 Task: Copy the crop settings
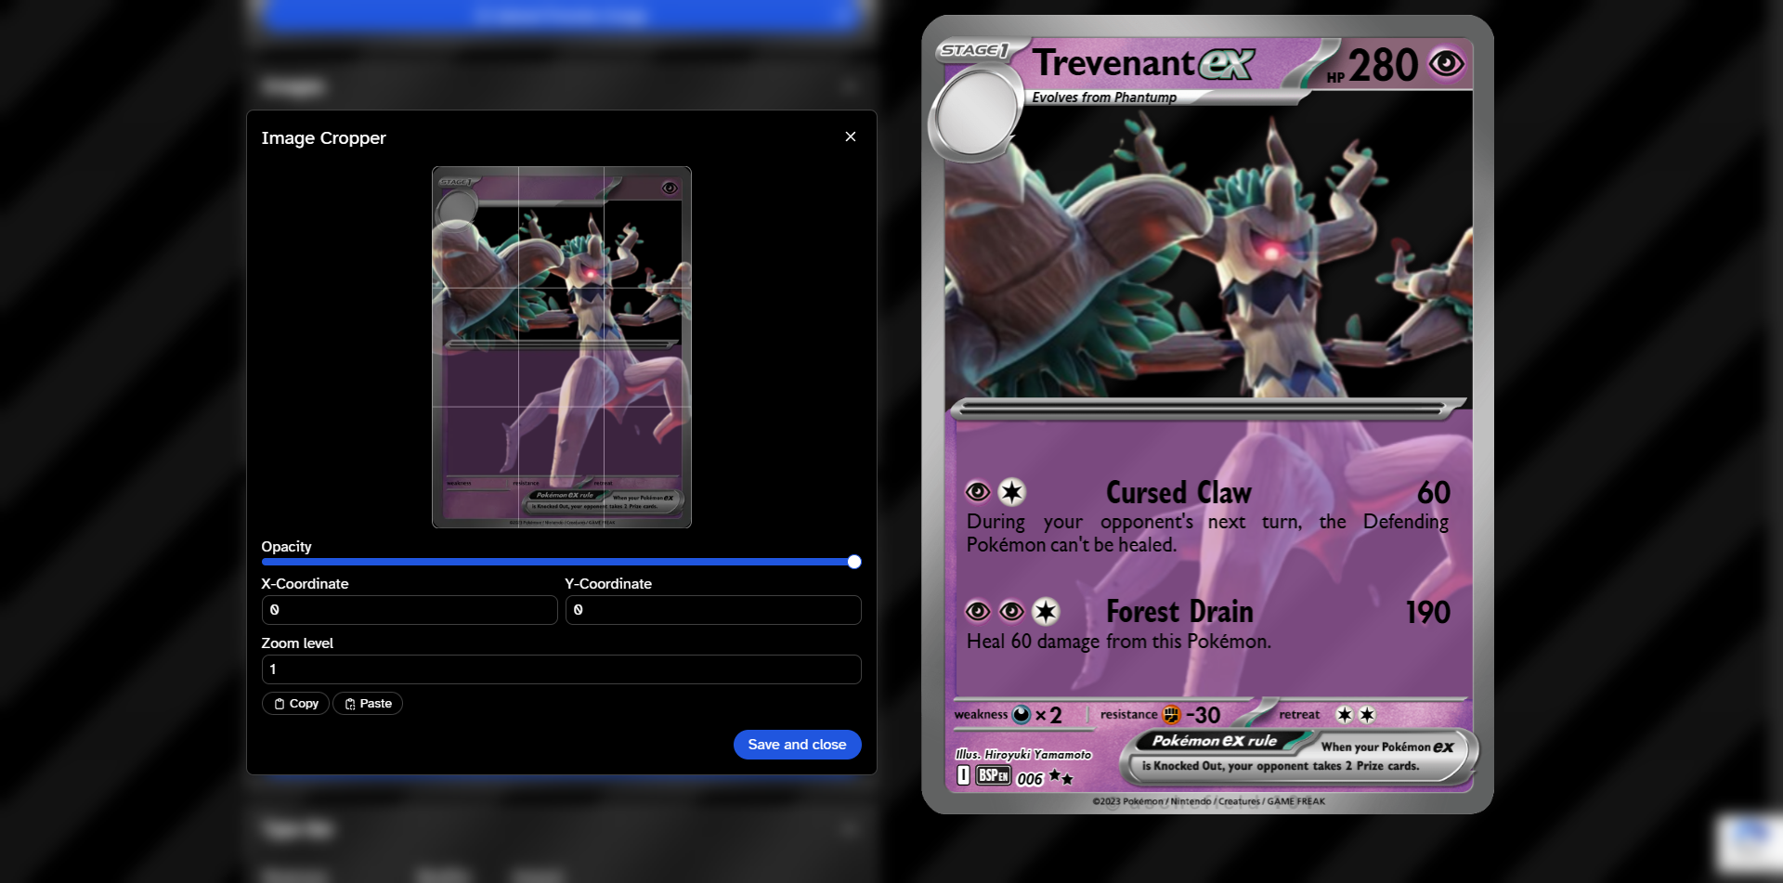click(295, 704)
